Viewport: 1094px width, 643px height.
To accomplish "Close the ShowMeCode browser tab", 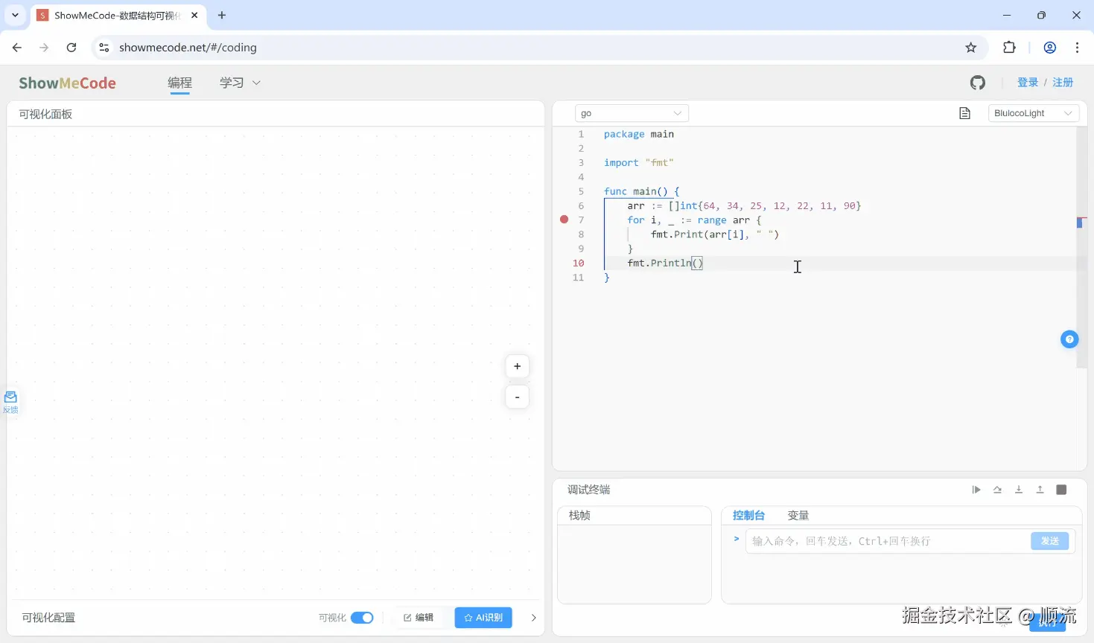I will pos(194,15).
